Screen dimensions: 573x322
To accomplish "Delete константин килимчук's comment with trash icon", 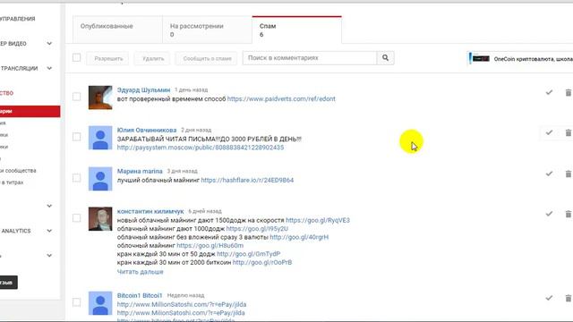I will pos(569,215).
